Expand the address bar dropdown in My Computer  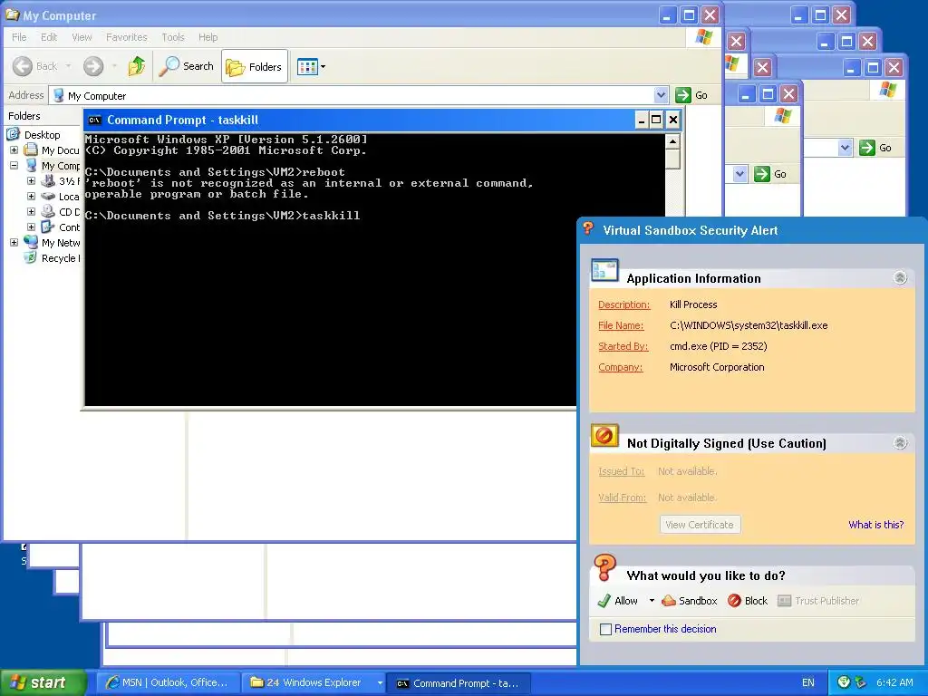661,94
